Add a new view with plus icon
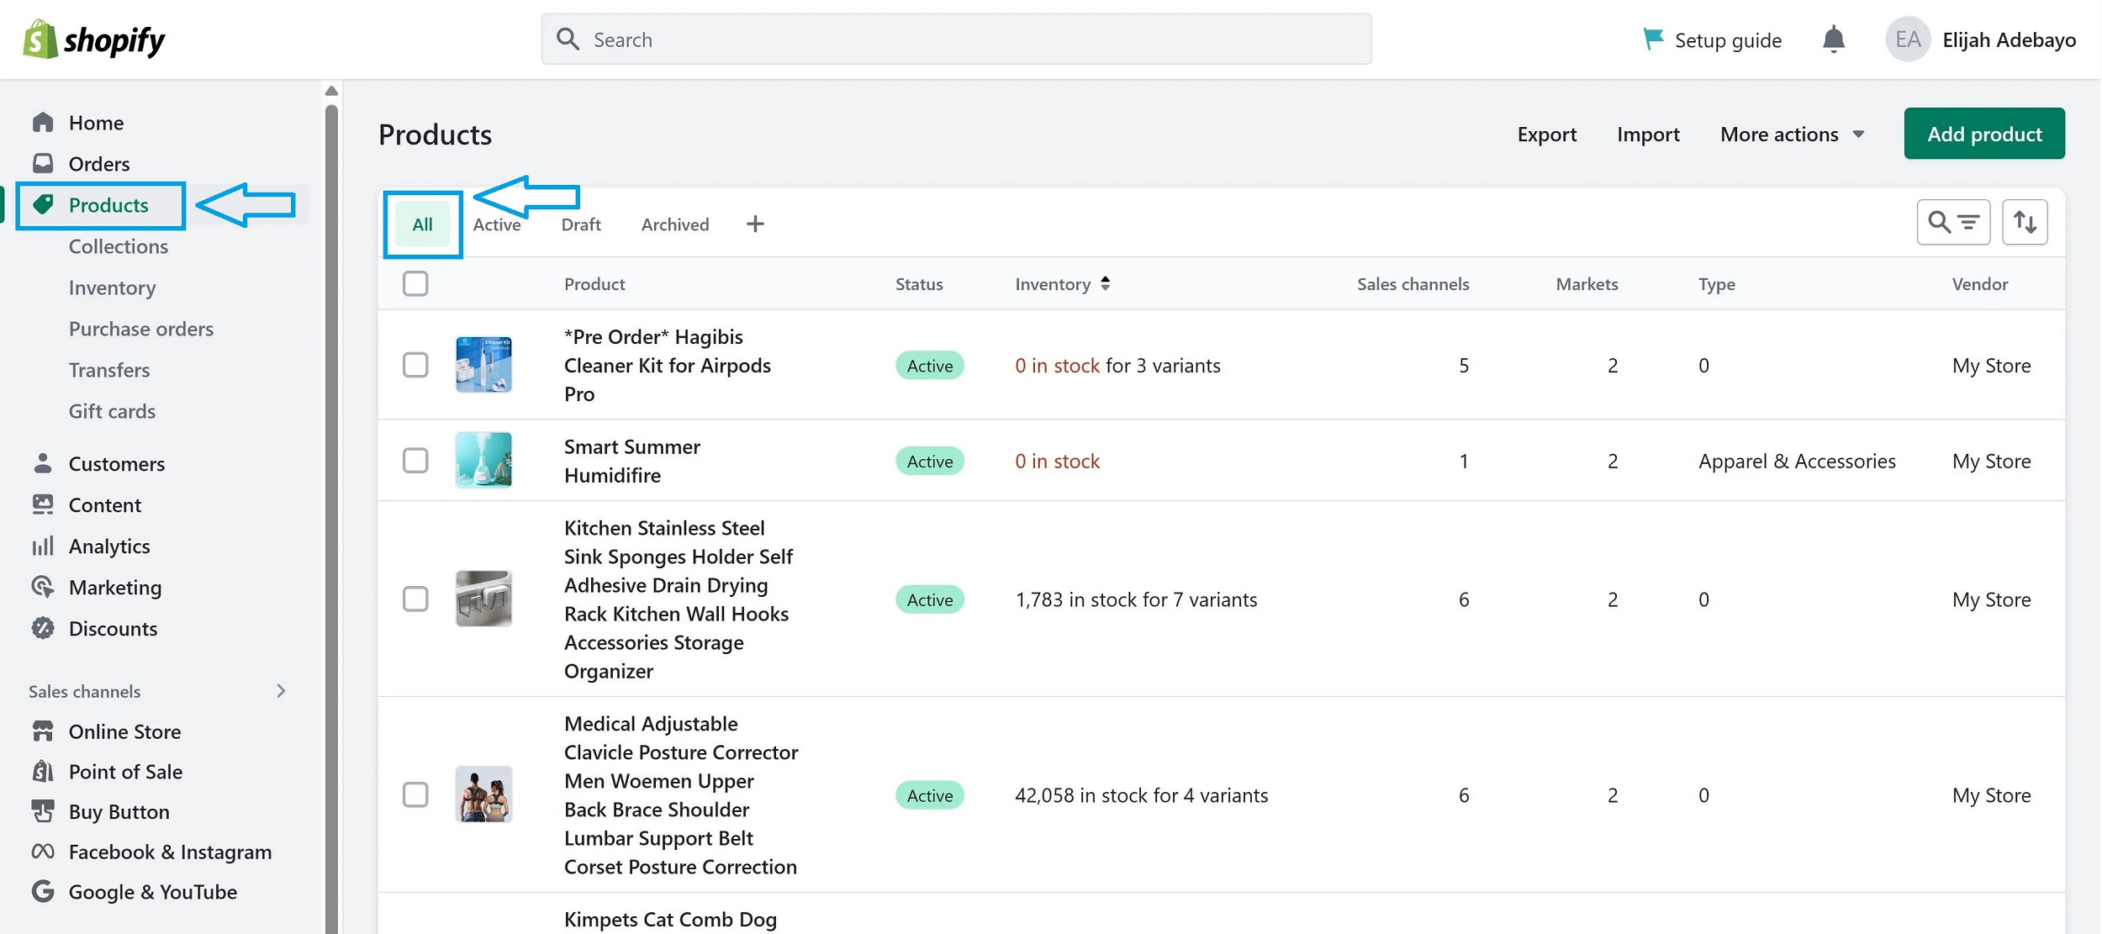Viewport: 2102px width, 934px height. (755, 224)
